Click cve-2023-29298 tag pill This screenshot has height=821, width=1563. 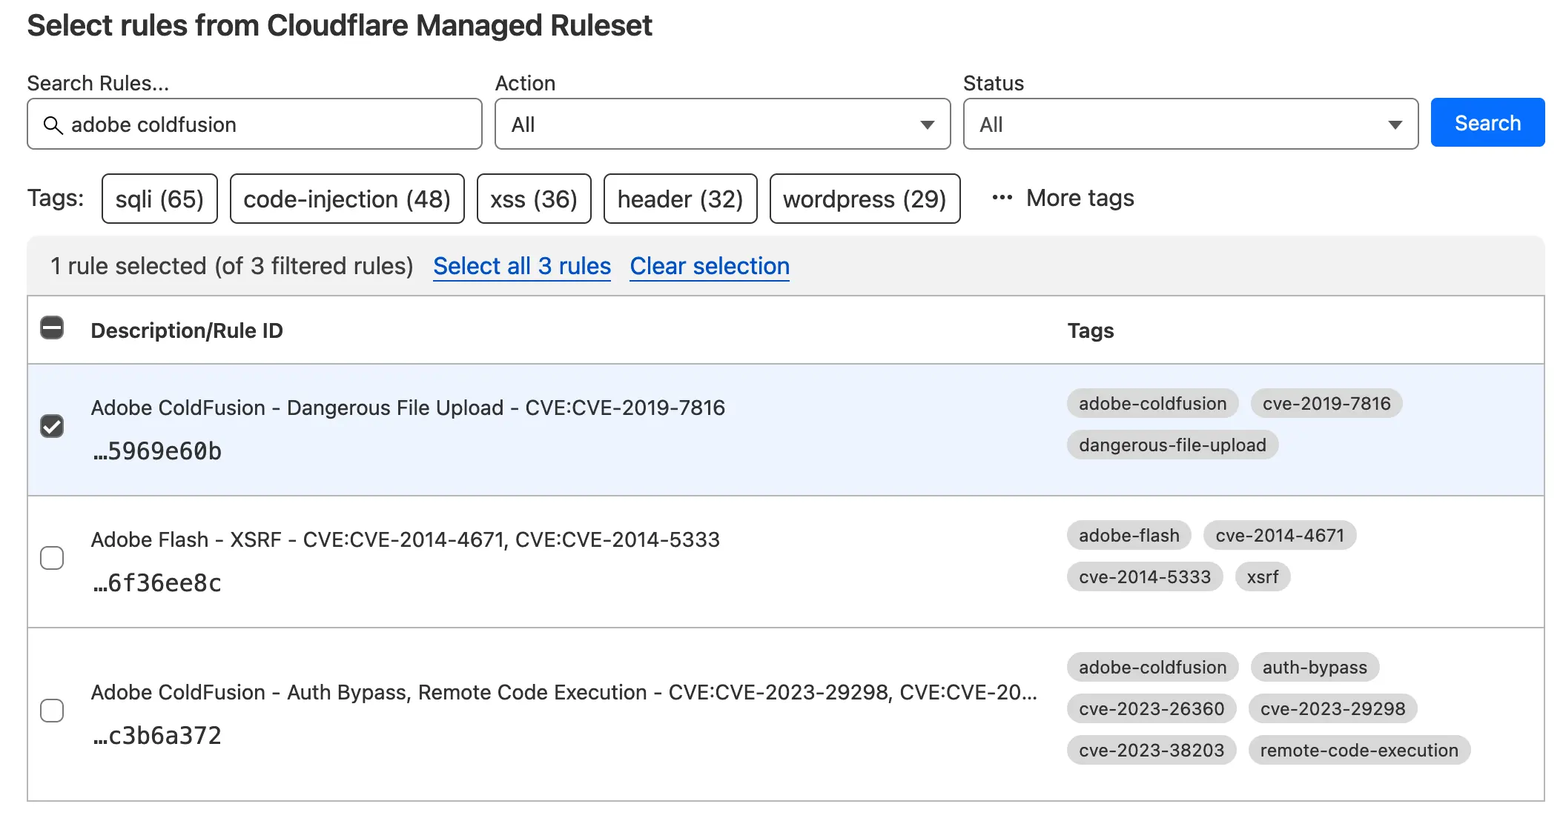pos(1332,709)
